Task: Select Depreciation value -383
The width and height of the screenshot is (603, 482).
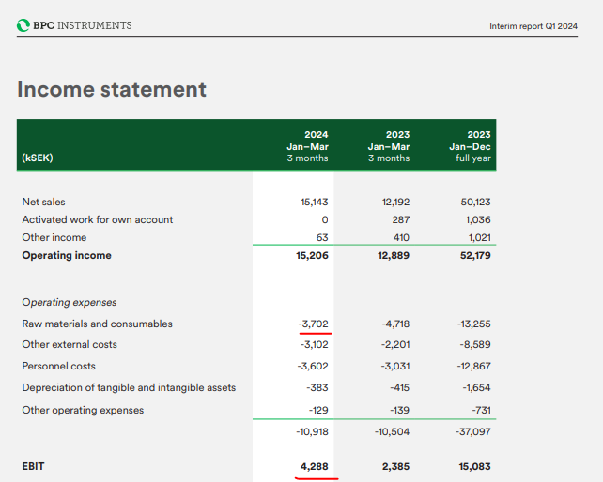Action: point(317,387)
